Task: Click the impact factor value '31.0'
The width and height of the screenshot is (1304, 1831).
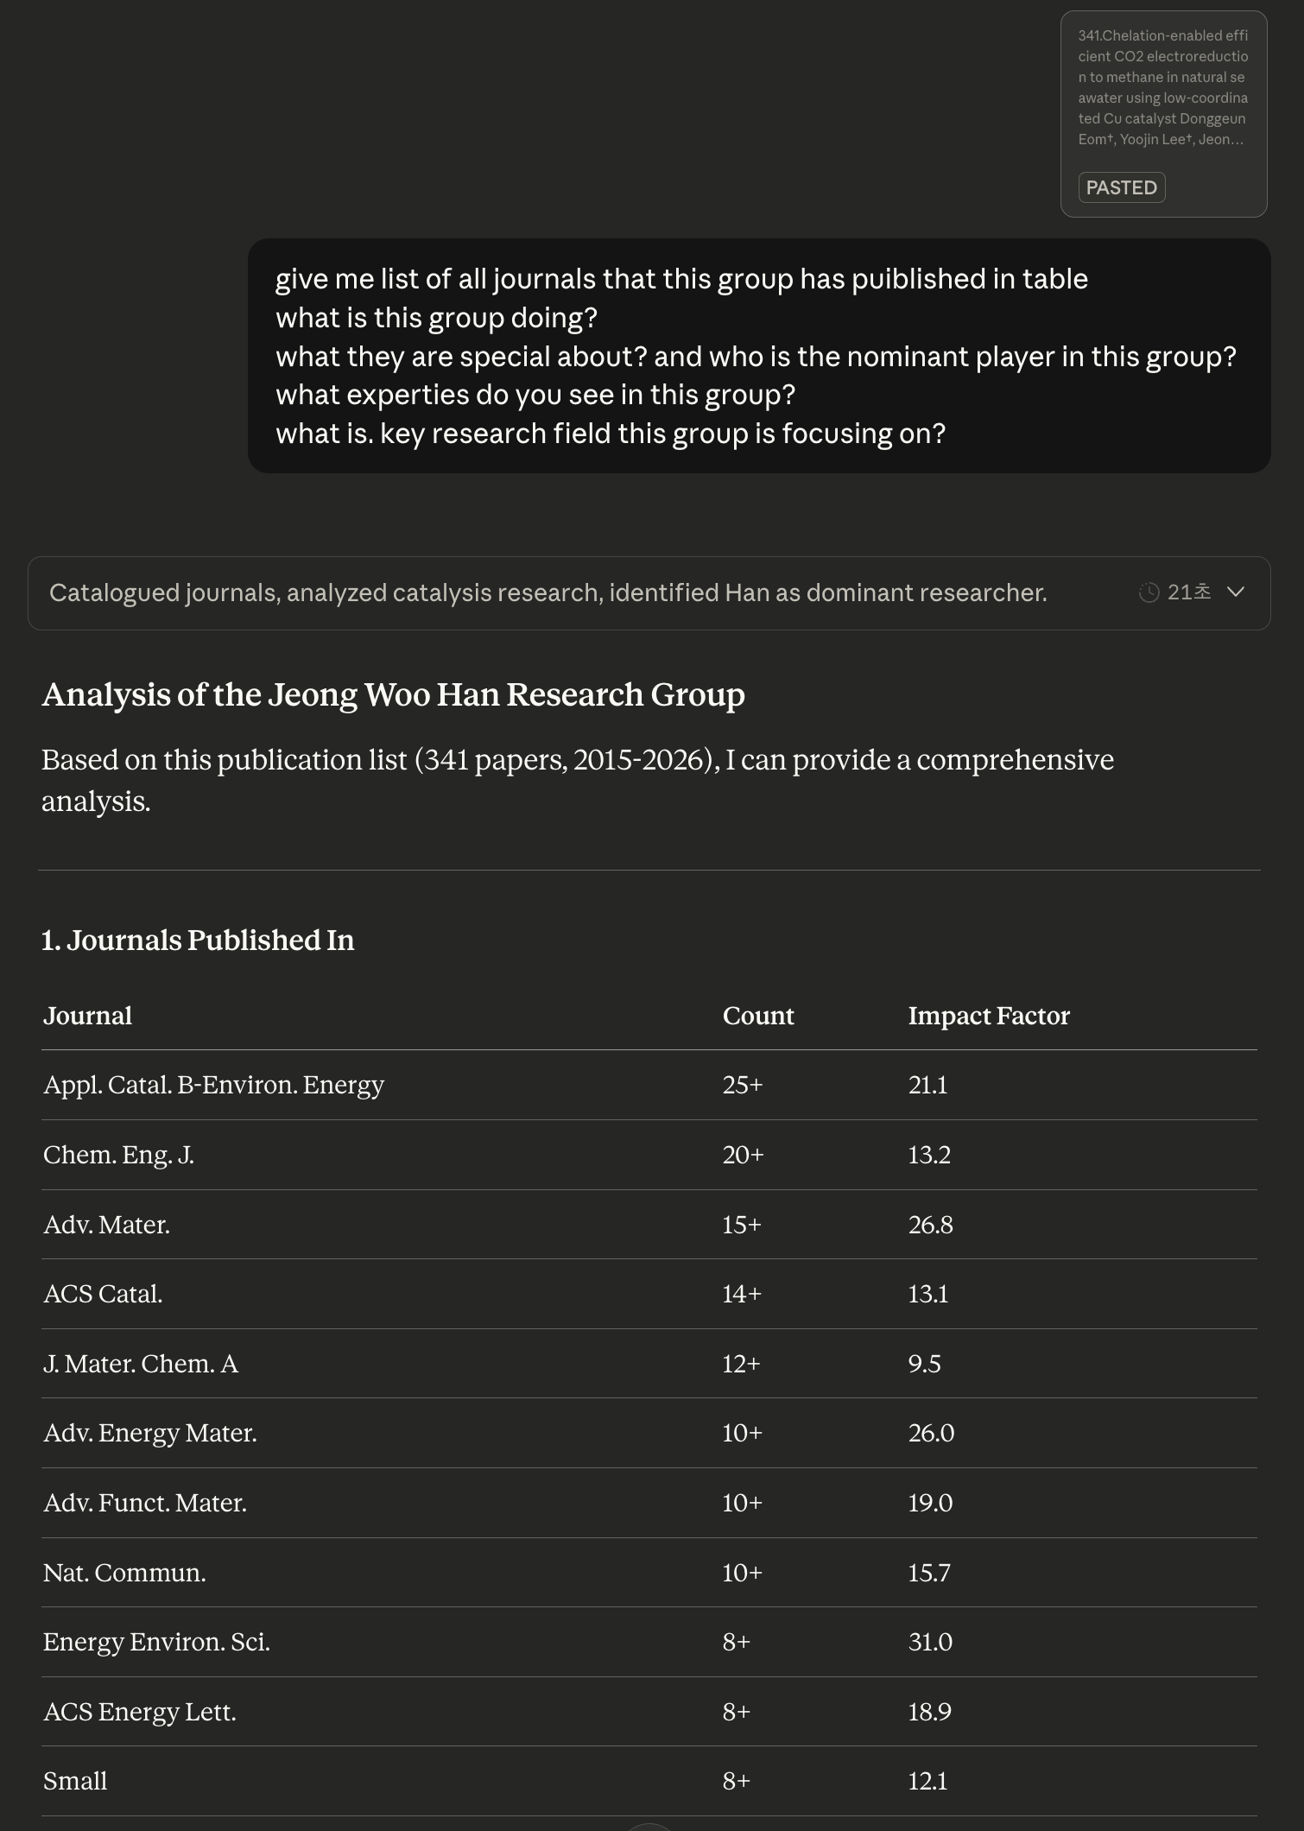Action: click(928, 1642)
